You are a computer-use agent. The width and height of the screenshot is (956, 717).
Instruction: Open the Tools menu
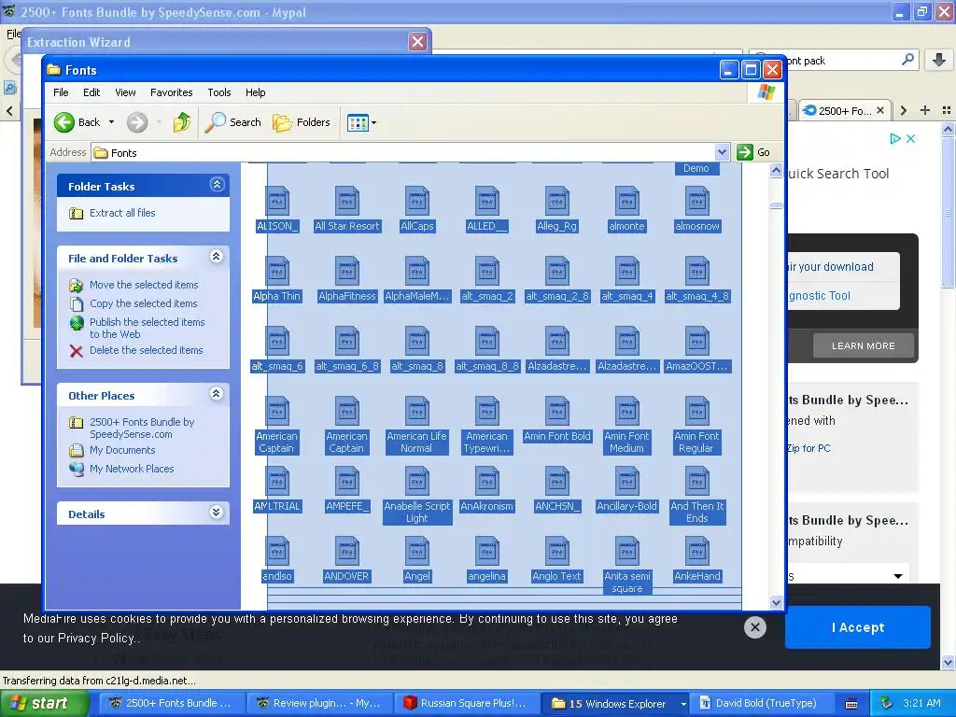pyautogui.click(x=218, y=92)
